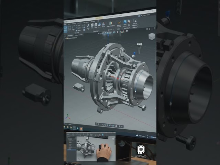The height and width of the screenshot is (165, 220).
Task: Click the small block part left of the hub
Action: tap(79, 87)
